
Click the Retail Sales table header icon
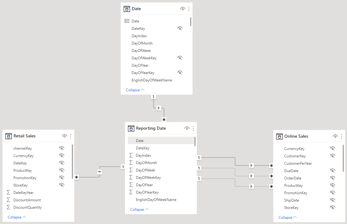click(8, 136)
